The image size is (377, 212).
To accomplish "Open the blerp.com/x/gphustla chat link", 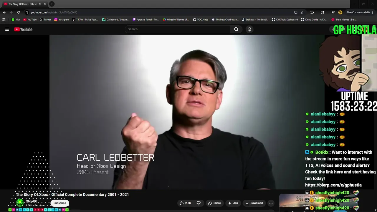I will (x=333, y=185).
